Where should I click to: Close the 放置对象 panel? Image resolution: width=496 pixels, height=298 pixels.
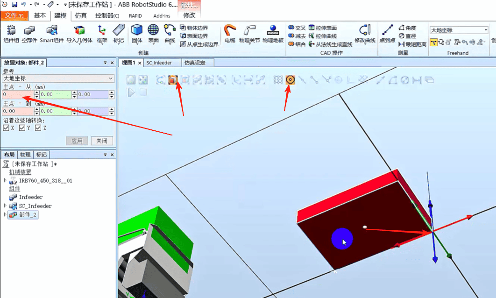112,63
